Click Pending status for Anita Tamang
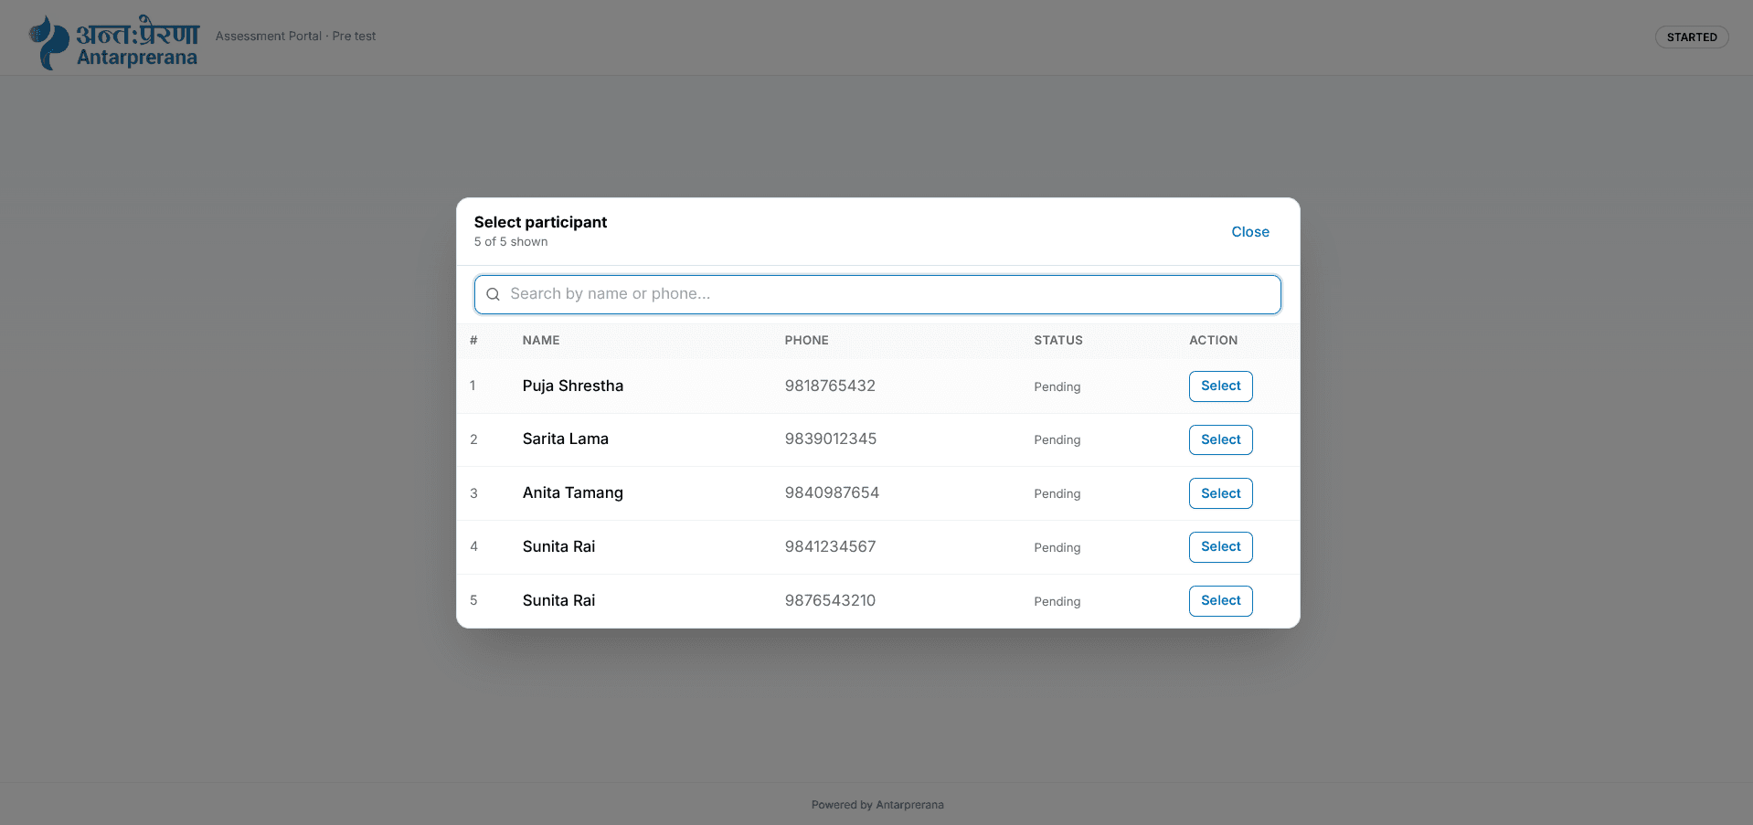1753x825 pixels. pyautogui.click(x=1057, y=494)
